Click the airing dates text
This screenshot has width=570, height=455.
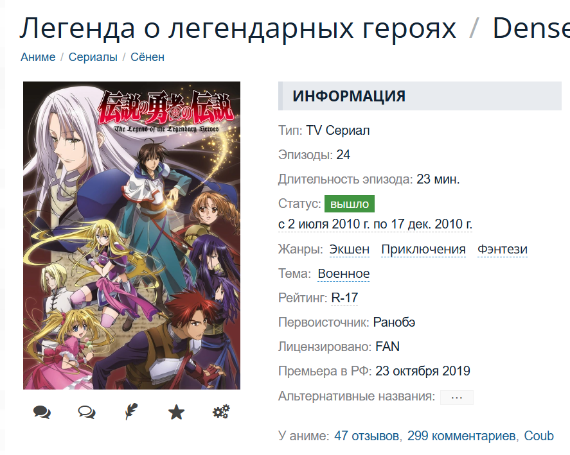click(x=375, y=225)
